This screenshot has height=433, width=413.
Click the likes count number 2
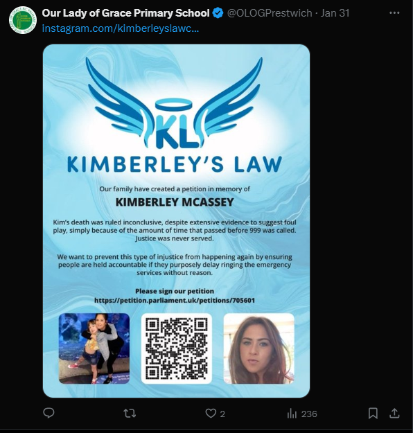click(222, 414)
